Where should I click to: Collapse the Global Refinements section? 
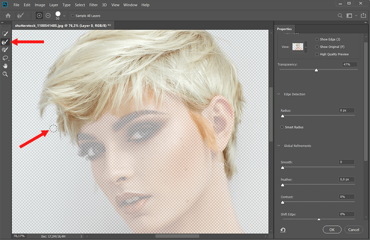[278, 146]
